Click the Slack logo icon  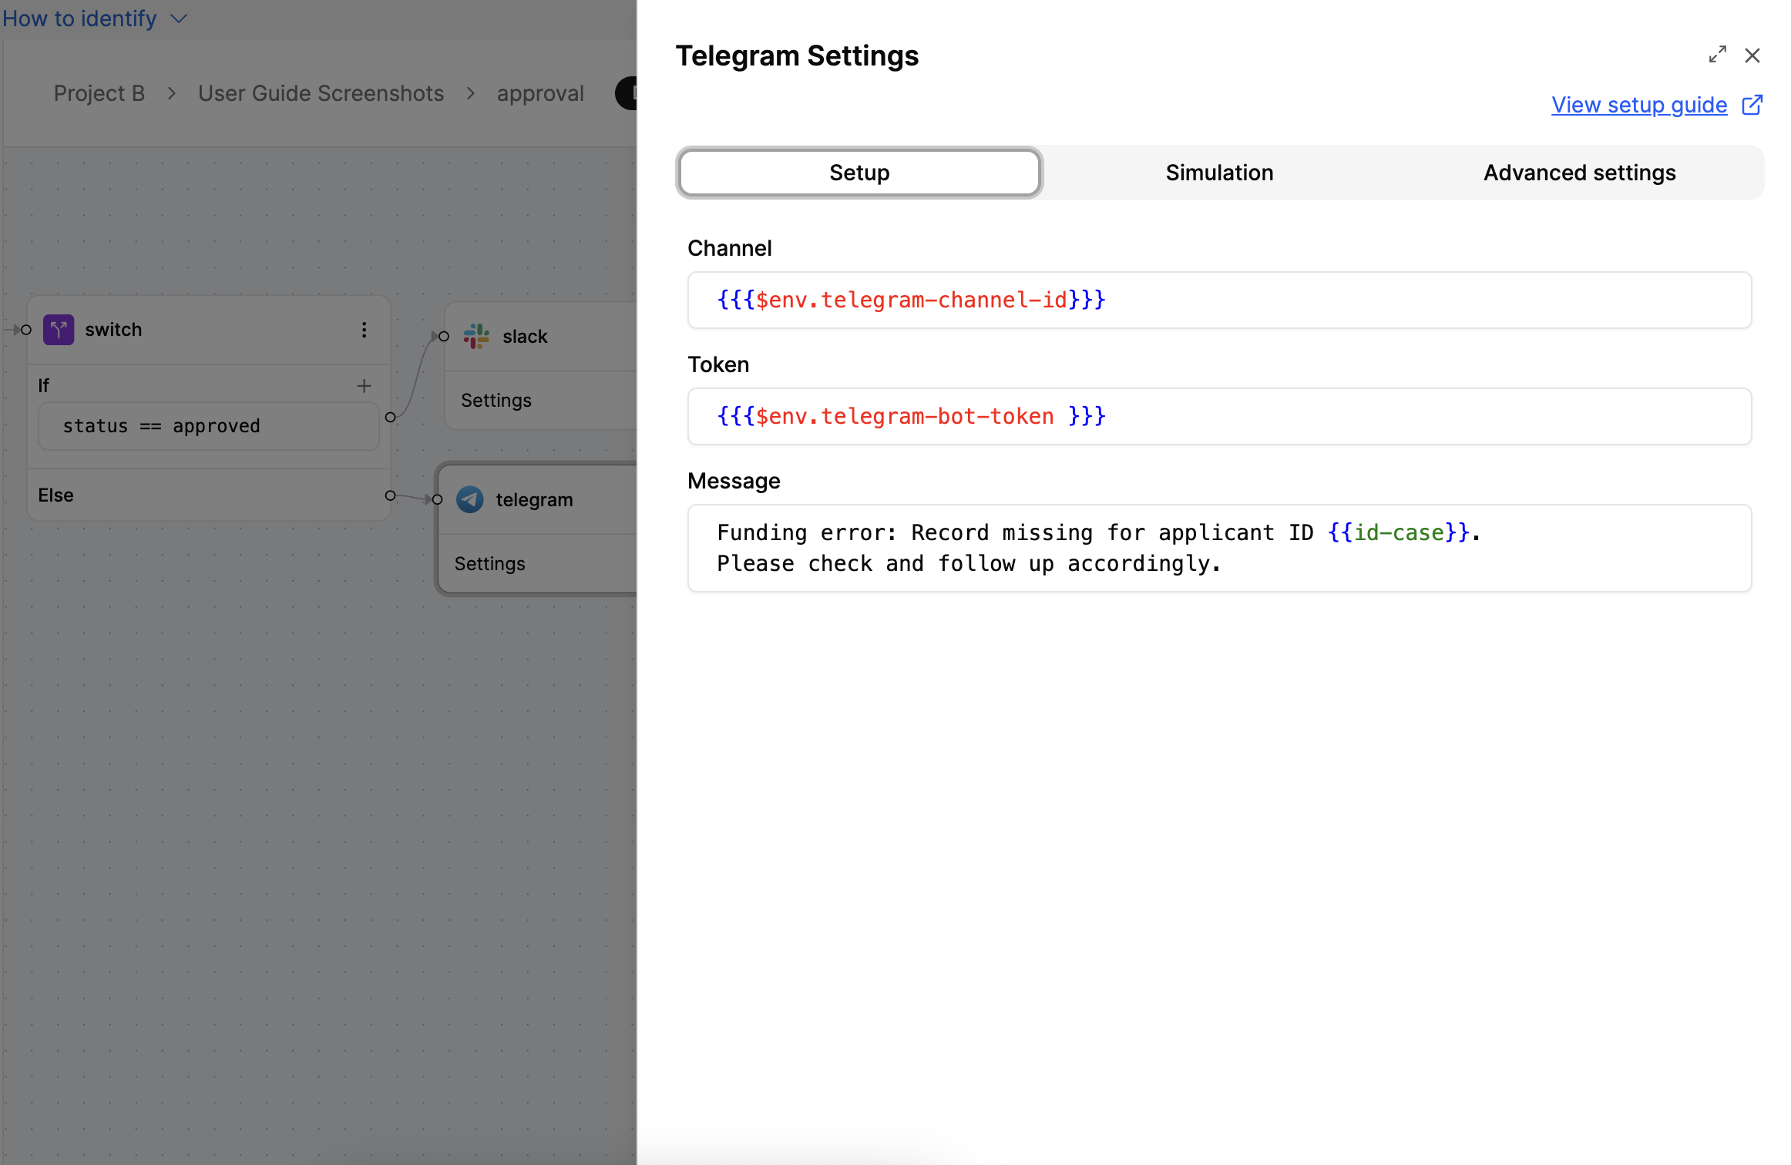coord(476,336)
